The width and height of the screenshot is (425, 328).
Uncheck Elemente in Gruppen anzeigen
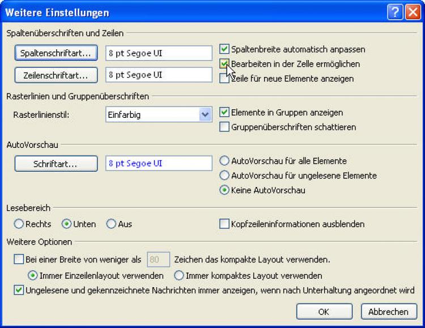pyautogui.click(x=224, y=113)
